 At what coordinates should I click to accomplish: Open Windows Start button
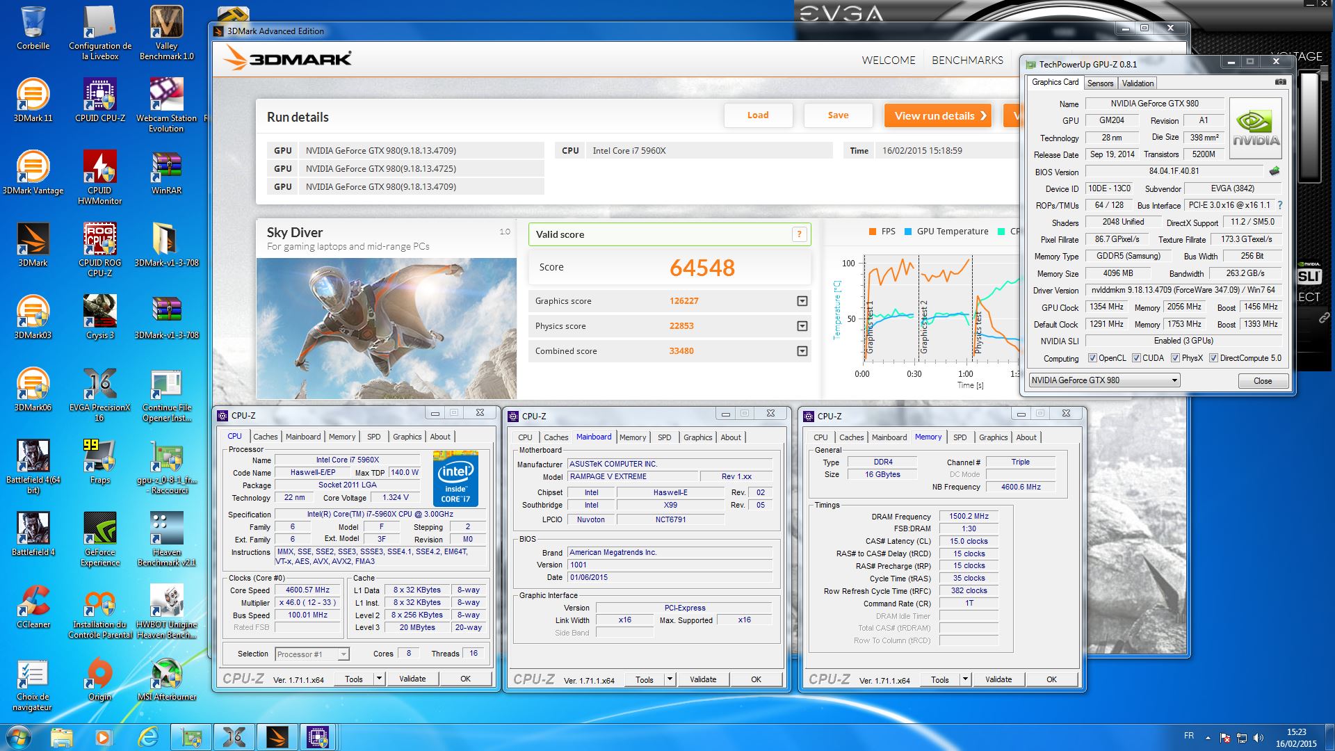[x=18, y=737]
